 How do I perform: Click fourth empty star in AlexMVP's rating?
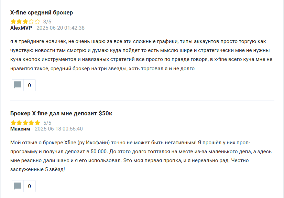31,22
